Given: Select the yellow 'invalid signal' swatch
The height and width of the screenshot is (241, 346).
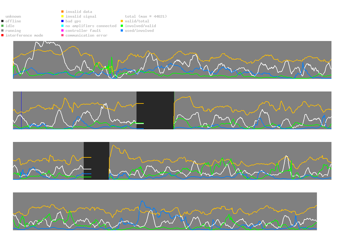Looking at the screenshot, I should tap(63, 16).
